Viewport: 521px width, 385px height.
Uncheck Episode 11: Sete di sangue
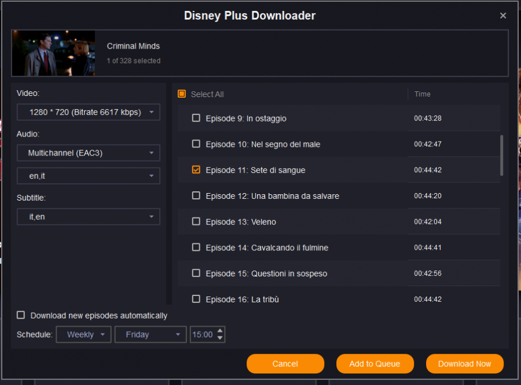(196, 170)
